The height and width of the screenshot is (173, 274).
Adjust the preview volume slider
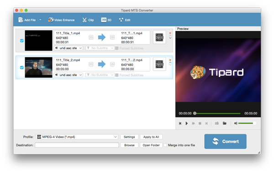[247, 123]
